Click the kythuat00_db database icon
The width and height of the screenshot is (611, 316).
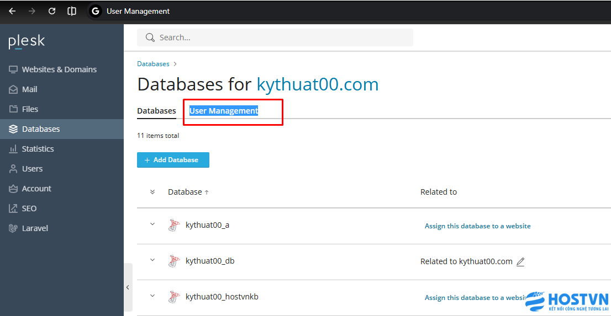(x=174, y=261)
